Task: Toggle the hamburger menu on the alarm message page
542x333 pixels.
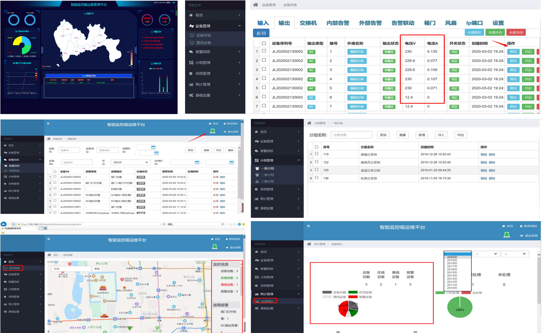Action: coord(48,124)
